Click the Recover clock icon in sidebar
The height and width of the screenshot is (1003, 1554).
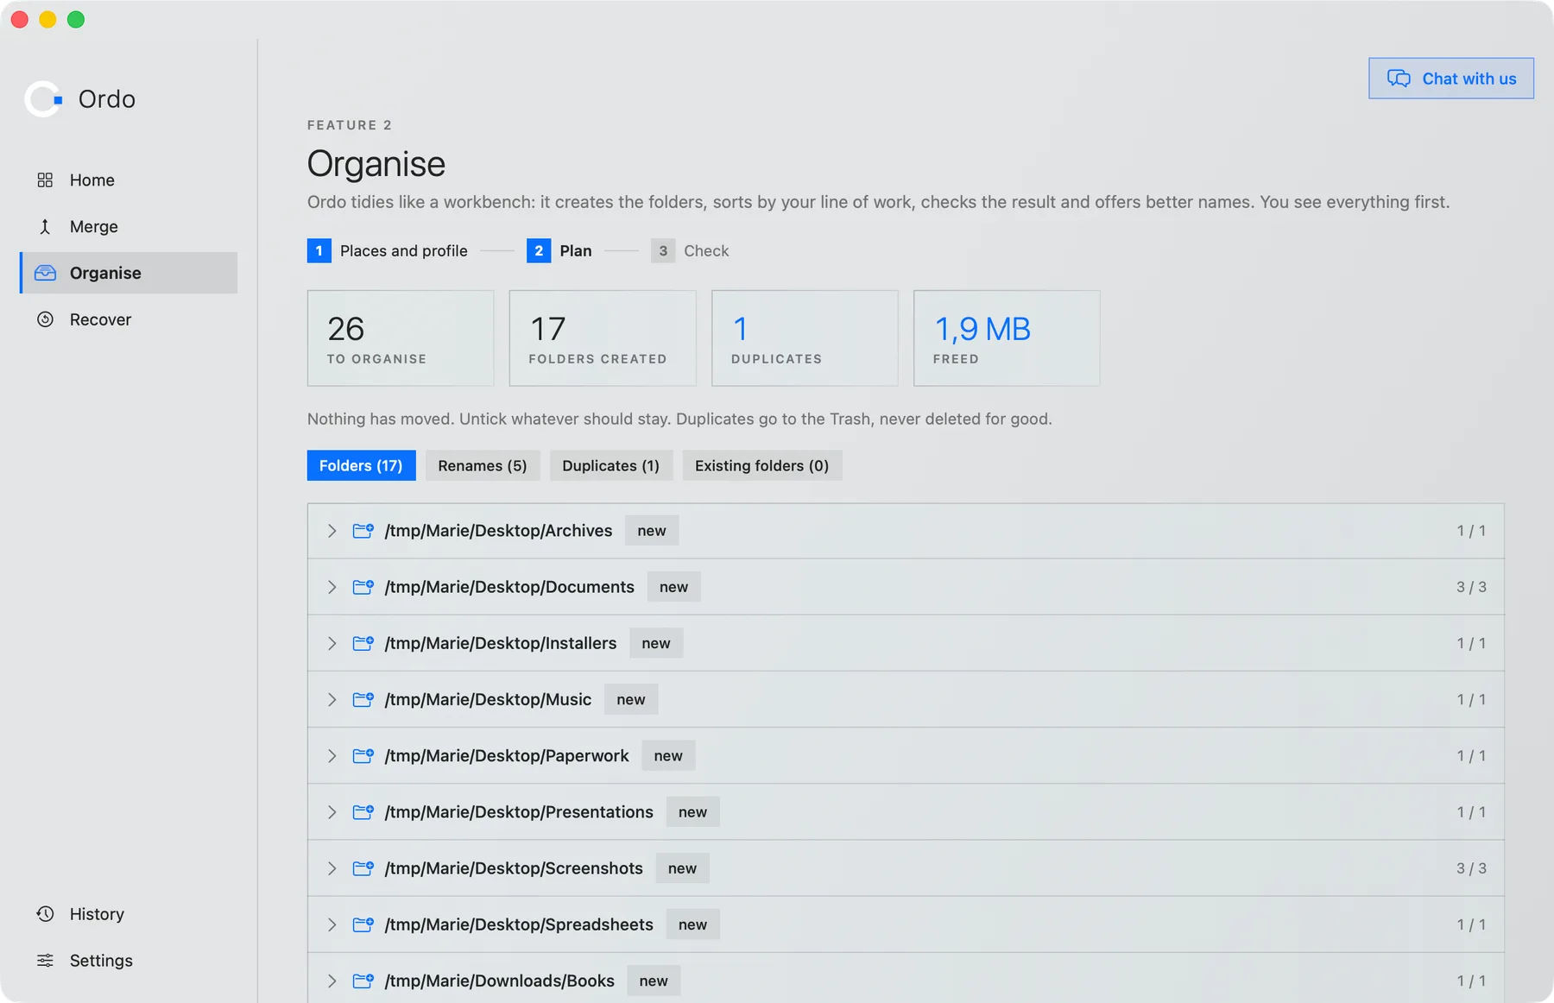click(45, 319)
